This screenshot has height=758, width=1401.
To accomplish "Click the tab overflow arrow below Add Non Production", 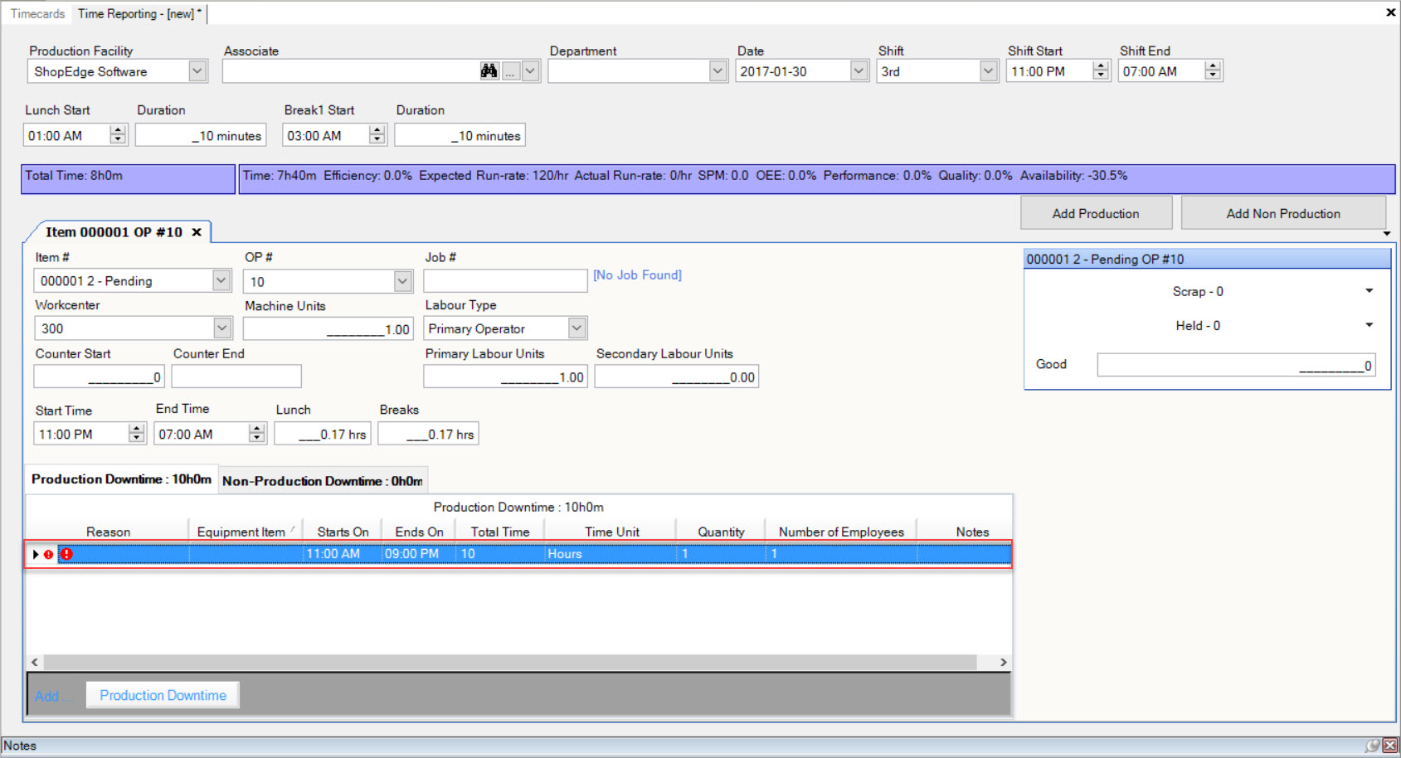I will (x=1387, y=234).
